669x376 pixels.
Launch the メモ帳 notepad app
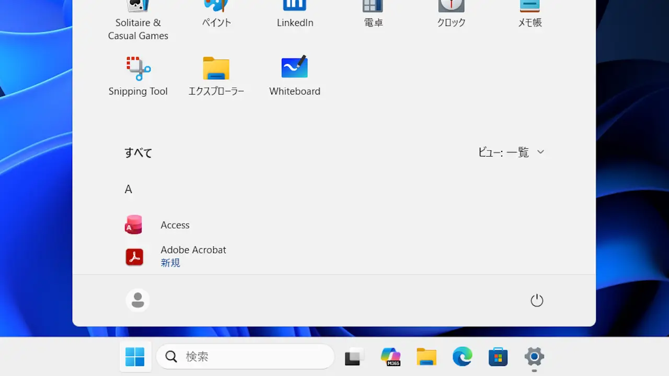(529, 15)
